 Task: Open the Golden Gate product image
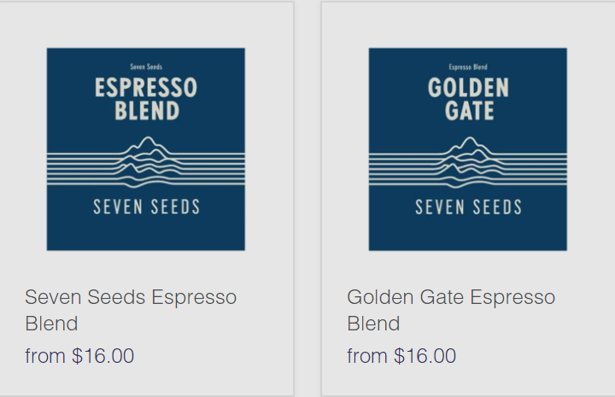coord(468,149)
